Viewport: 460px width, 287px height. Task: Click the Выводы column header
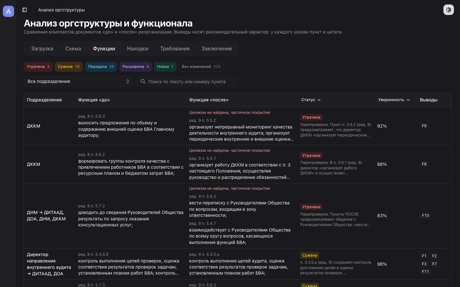(429, 100)
